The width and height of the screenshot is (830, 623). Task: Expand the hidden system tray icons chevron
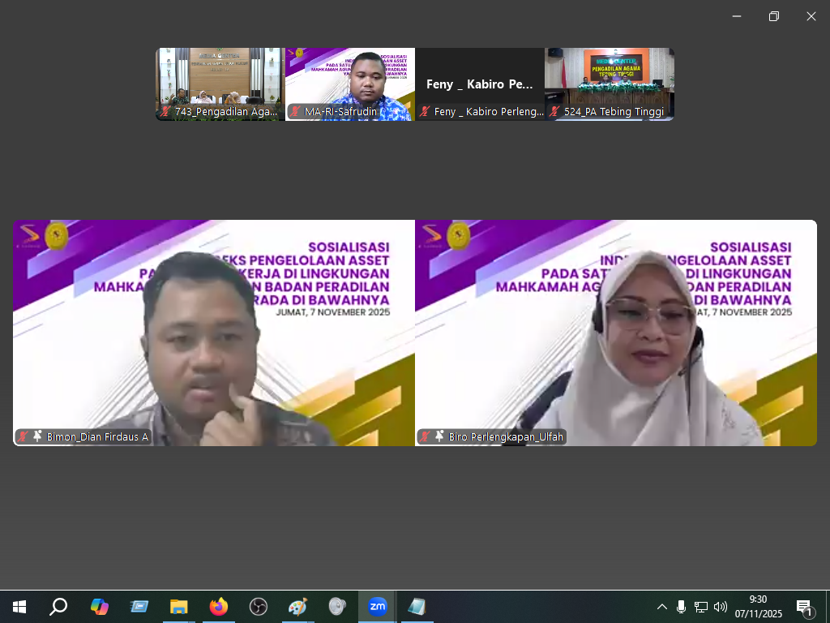click(x=662, y=607)
